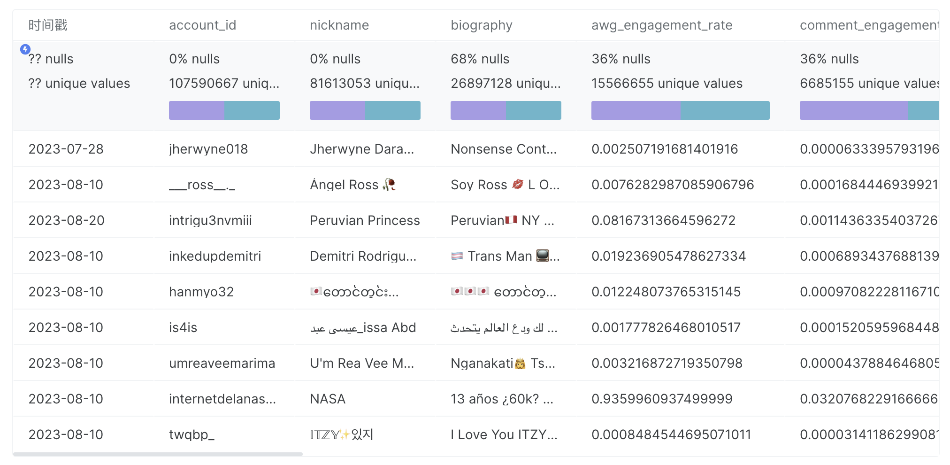Select account cell hanmyo32
Image resolution: width=950 pixels, height=465 pixels.
point(201,292)
